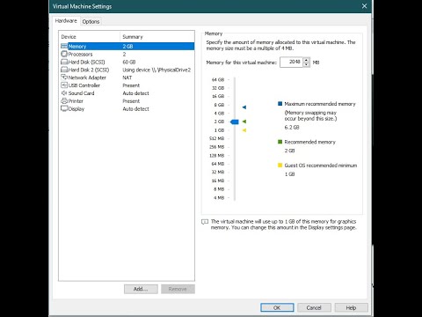Click the 6.2 GB maximum memory value

click(x=292, y=128)
